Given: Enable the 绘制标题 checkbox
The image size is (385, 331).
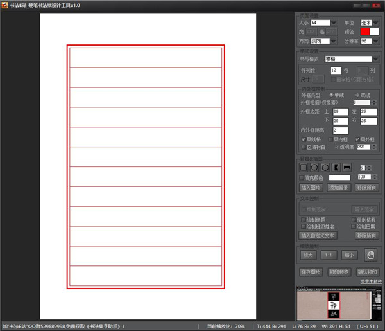Looking at the screenshot, I should click(304, 220).
